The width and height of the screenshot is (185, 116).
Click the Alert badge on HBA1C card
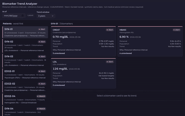pyautogui.click(x=177, y=30)
